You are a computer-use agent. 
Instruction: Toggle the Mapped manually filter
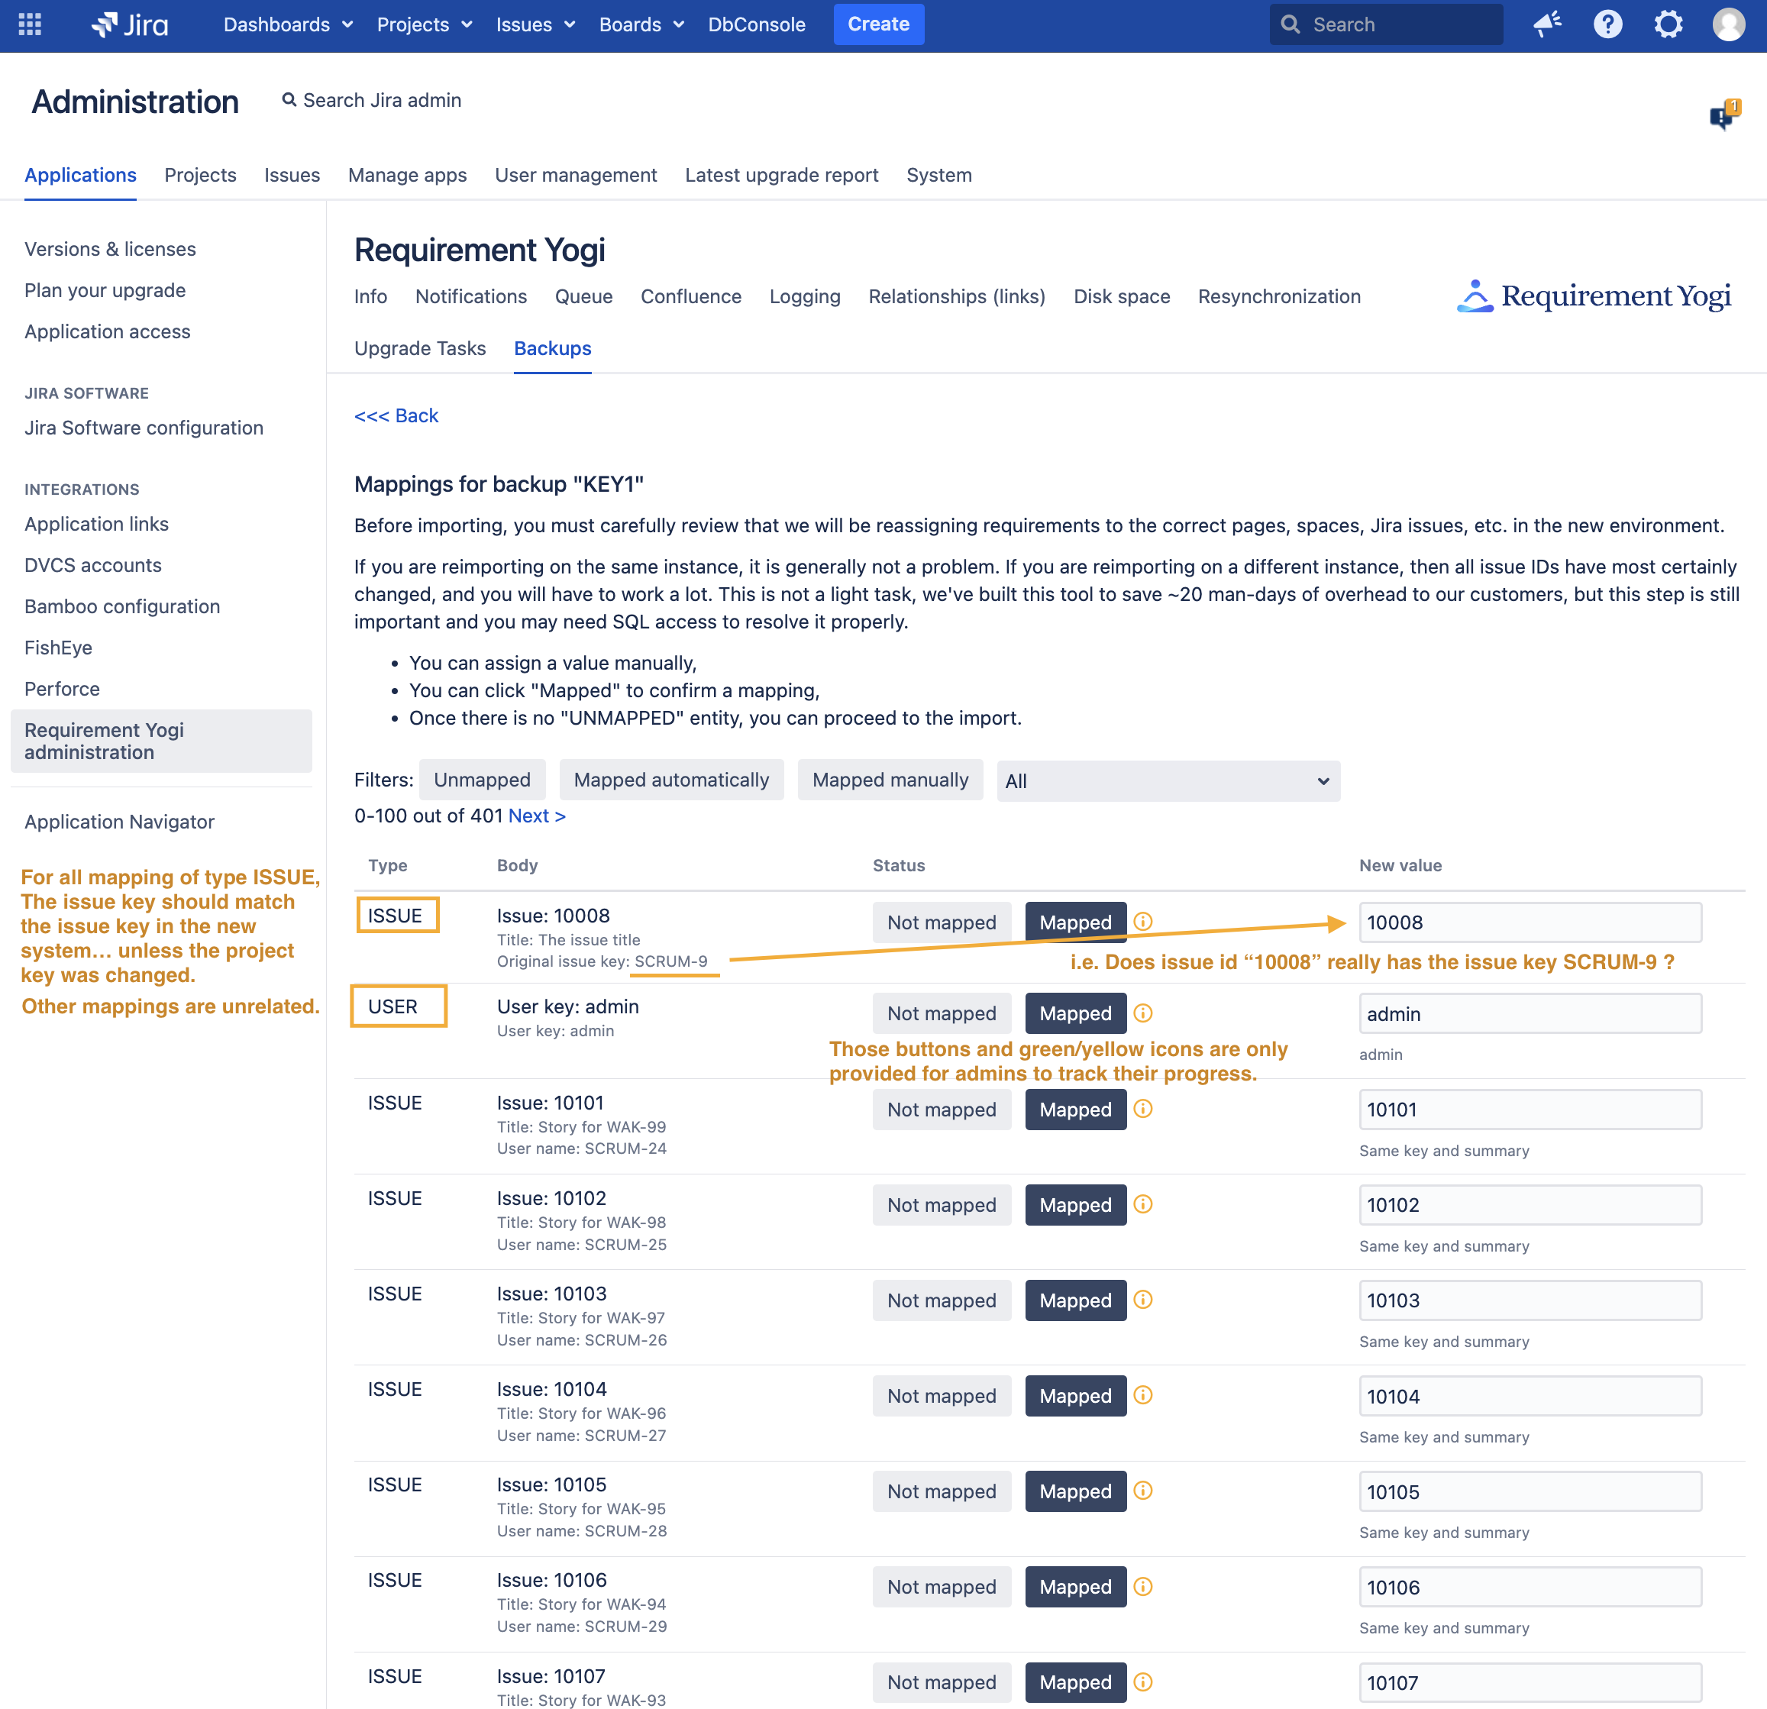889,780
